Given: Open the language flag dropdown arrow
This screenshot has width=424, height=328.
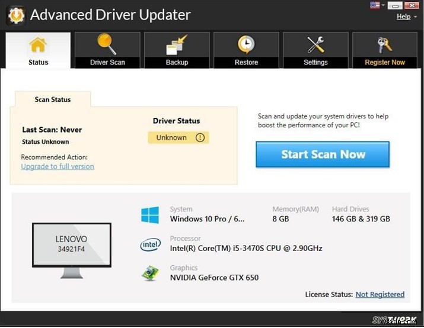Looking at the screenshot, I should coord(383,5).
